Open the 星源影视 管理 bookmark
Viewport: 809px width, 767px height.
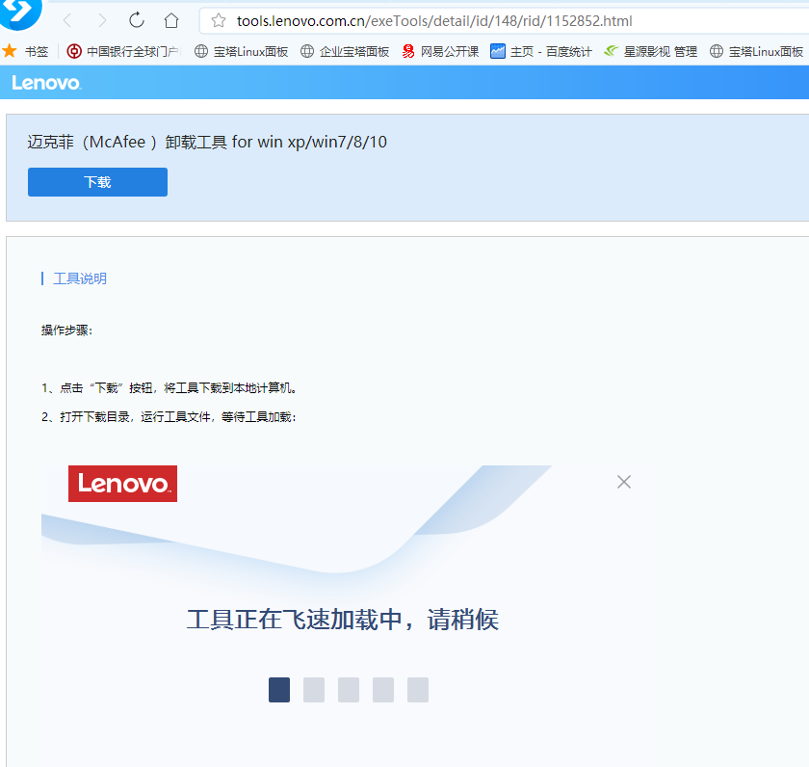(650, 52)
